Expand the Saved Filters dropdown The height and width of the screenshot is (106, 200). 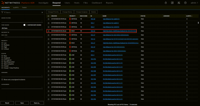pos(22,21)
